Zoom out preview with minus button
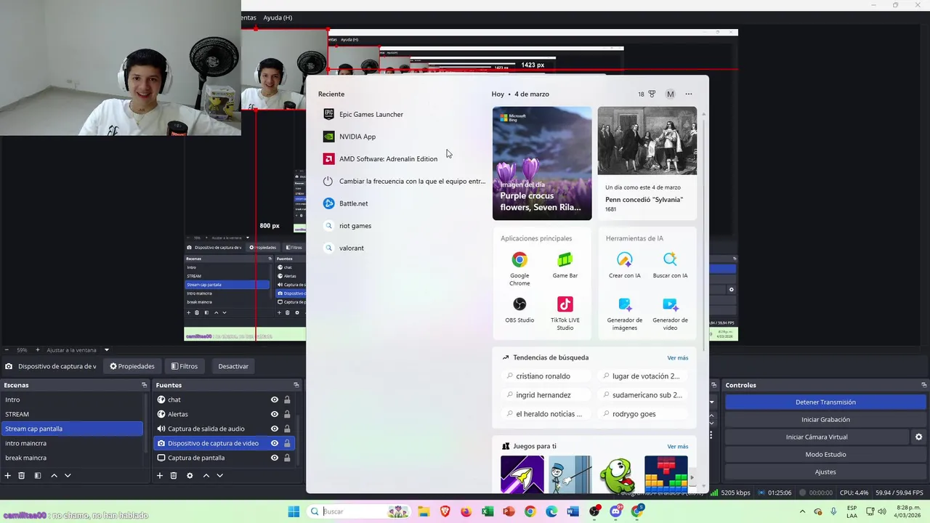 coord(7,350)
